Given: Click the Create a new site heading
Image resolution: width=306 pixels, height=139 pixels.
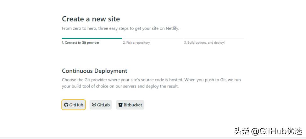Looking at the screenshot, I should 91,19.
